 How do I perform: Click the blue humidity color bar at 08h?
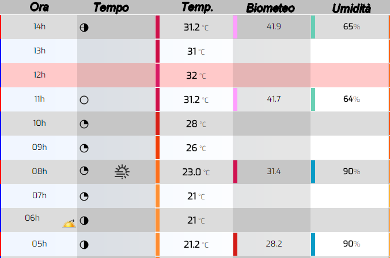point(313,172)
